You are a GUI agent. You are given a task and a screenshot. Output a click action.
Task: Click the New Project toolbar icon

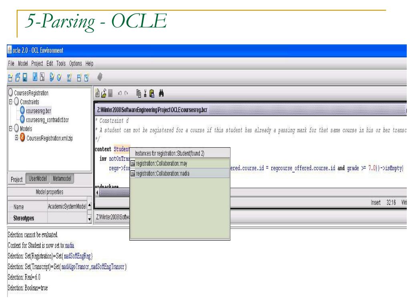click(10, 78)
